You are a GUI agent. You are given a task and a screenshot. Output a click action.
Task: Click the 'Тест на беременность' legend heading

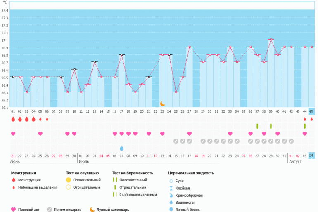(x=133, y=173)
